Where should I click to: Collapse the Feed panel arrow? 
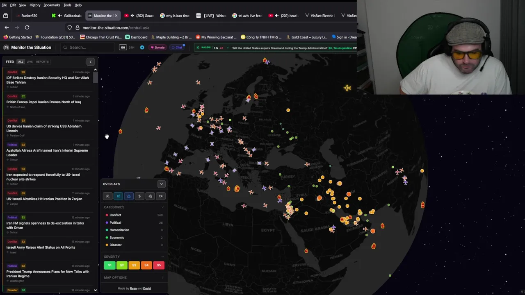[x=91, y=62]
